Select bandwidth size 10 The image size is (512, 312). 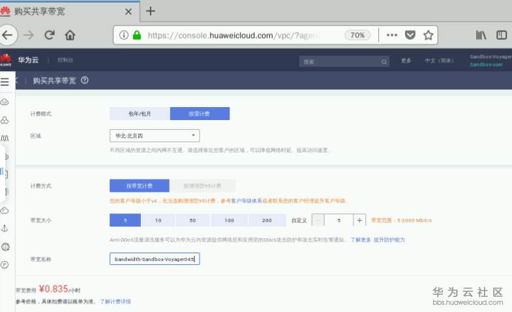(158, 220)
